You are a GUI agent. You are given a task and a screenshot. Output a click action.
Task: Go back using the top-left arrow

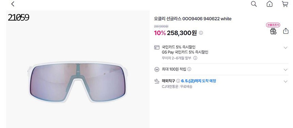pos(13,4)
